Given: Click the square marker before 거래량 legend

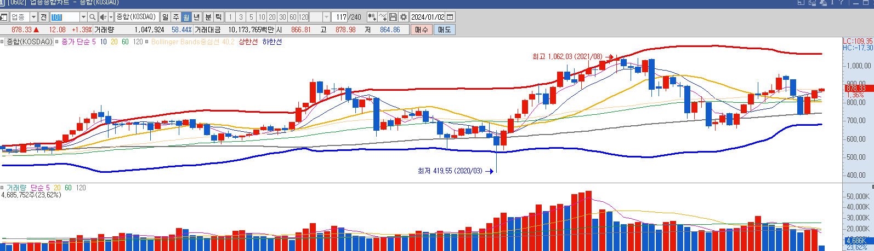Looking at the screenshot, I should tap(2, 188).
